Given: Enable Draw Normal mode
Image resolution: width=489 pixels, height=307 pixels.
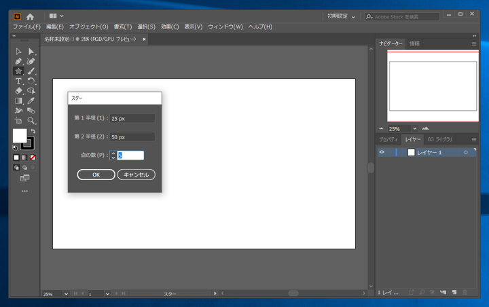Looking at the screenshot, I should click(16, 168).
